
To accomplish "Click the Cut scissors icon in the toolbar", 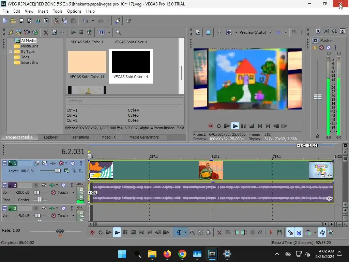I will (x=57, y=21).
